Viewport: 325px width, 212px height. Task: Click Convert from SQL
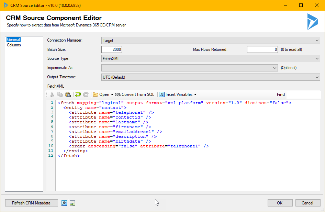pos(135,94)
